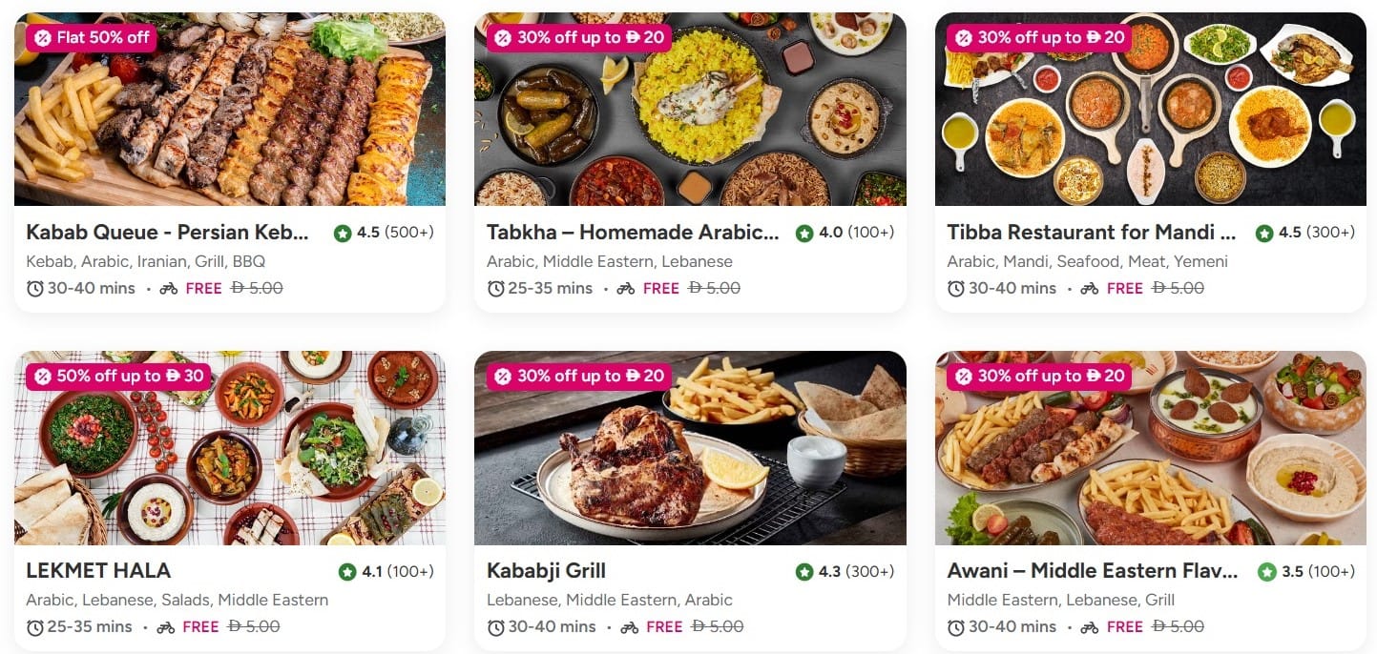The image size is (1377, 654).
Task: Click the Kababji Grill restaurant name
Action: click(546, 571)
